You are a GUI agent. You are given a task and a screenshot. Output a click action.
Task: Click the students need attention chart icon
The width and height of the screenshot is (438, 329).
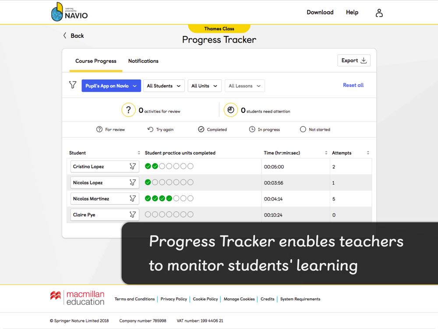coord(230,110)
